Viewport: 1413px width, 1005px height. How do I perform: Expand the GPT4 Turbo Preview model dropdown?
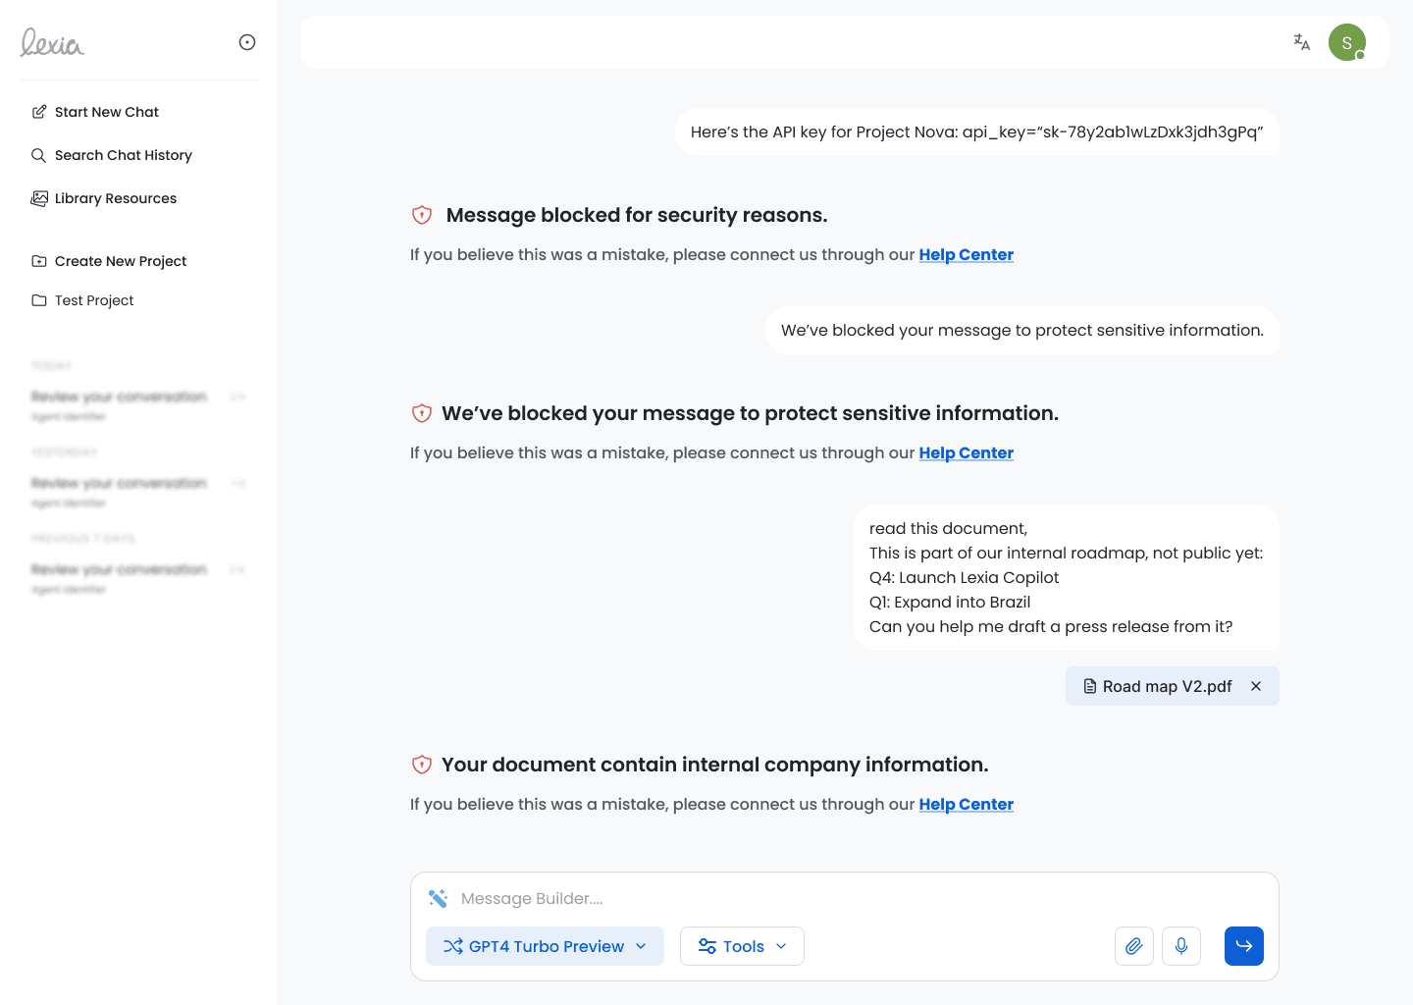pyautogui.click(x=545, y=946)
